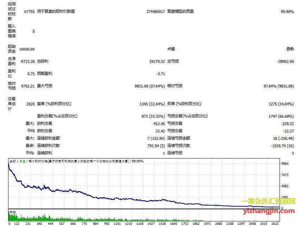Click the 手数 label on volume chart
This screenshot has width=300, height=227.
point(13,212)
